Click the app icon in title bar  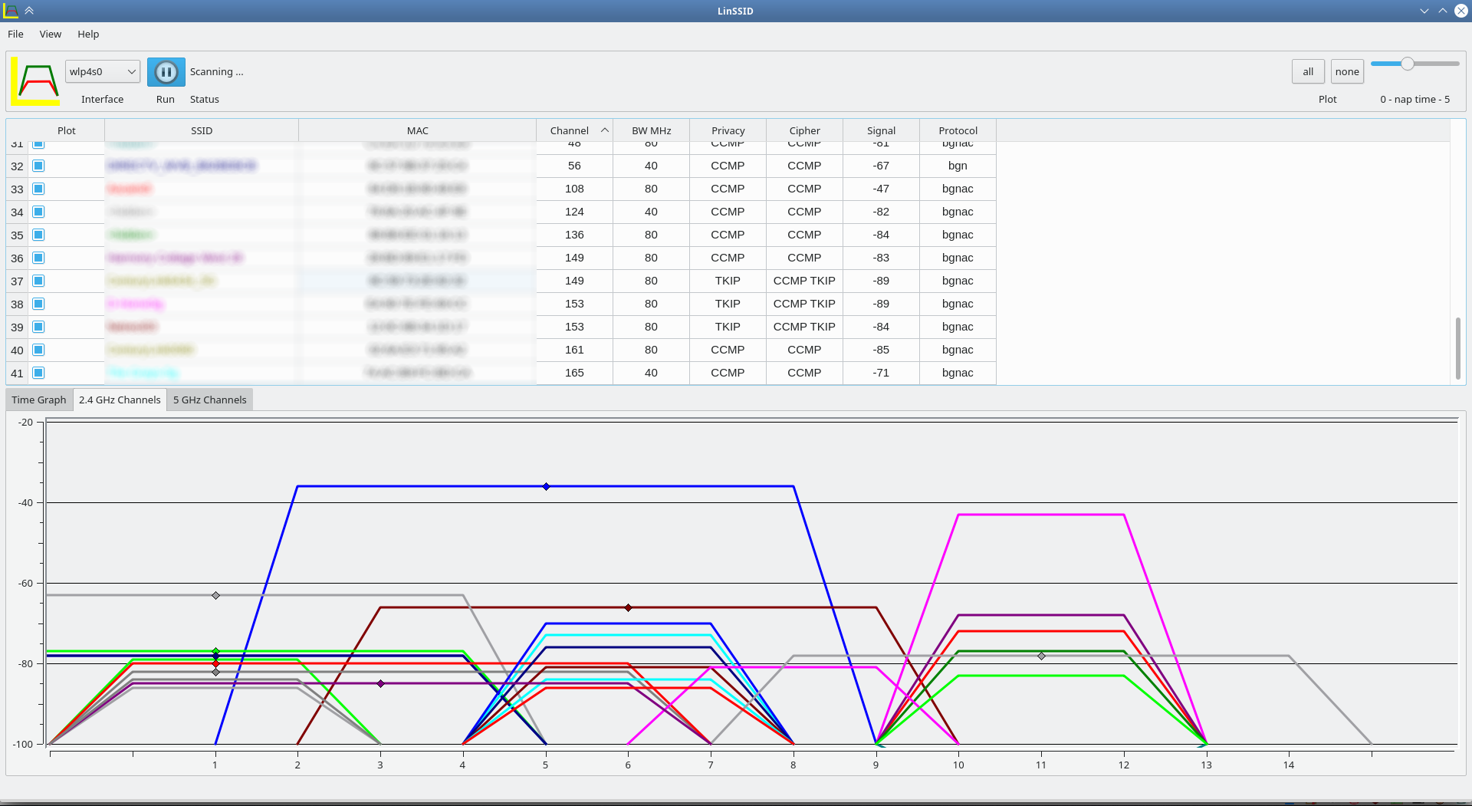[x=11, y=11]
